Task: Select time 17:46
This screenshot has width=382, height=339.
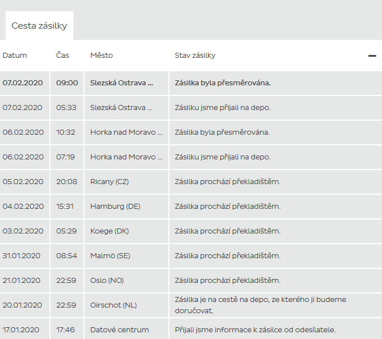Action: point(65,330)
